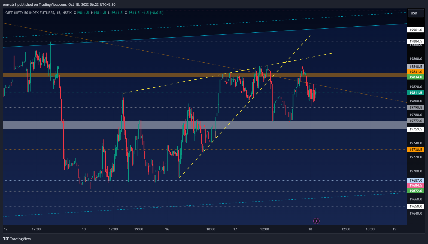The image size is (428, 244).
Task: Click the orange resistance zone band
Action: 205,75
